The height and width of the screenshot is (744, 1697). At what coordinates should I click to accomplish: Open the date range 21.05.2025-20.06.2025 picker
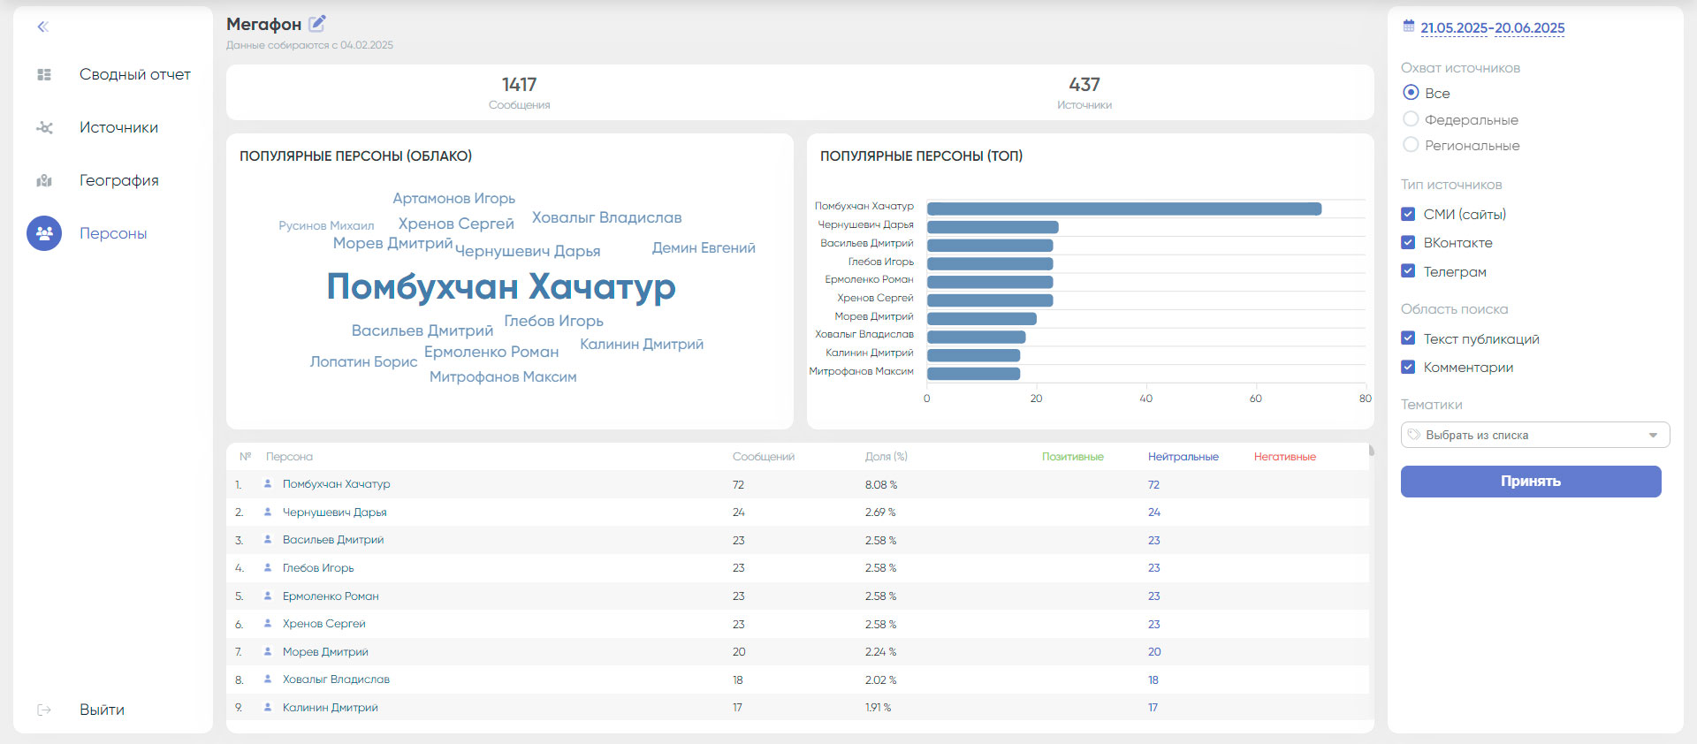tap(1492, 28)
